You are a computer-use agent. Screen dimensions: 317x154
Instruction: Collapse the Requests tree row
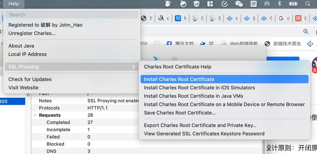pyautogui.click(x=35, y=115)
